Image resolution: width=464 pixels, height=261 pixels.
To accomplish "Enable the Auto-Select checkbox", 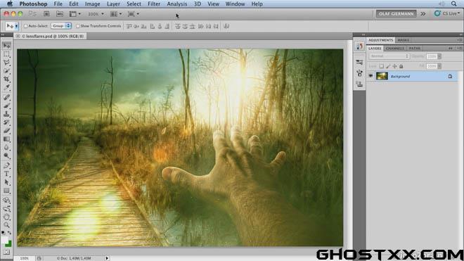I will [26, 26].
